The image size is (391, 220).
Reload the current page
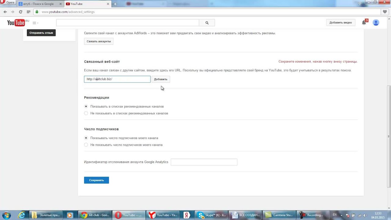click(20, 12)
